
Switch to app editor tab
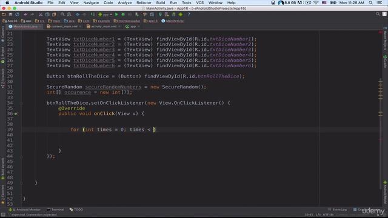pyautogui.click(x=133, y=27)
